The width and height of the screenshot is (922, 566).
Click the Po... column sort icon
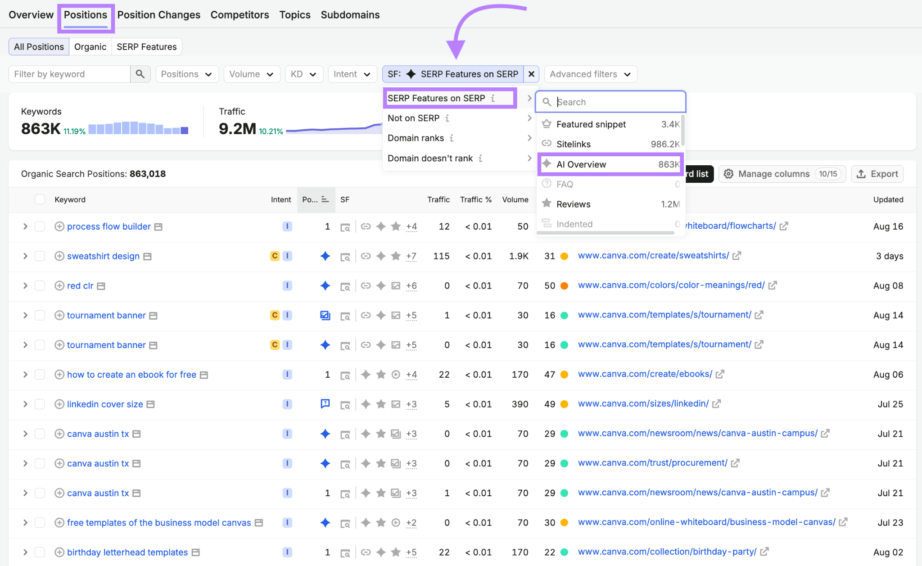click(325, 199)
